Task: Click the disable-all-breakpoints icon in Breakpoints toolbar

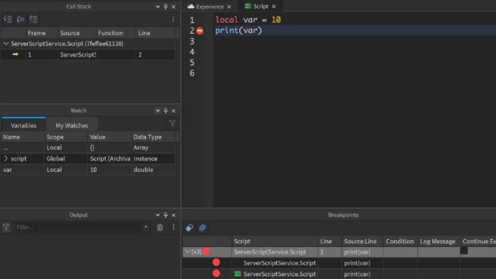Action: click(x=189, y=228)
